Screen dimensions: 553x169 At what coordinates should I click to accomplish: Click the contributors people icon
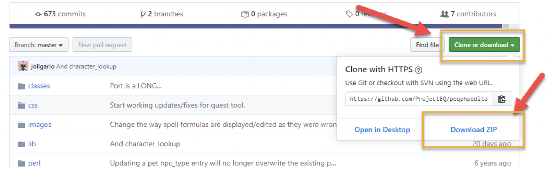[444, 14]
